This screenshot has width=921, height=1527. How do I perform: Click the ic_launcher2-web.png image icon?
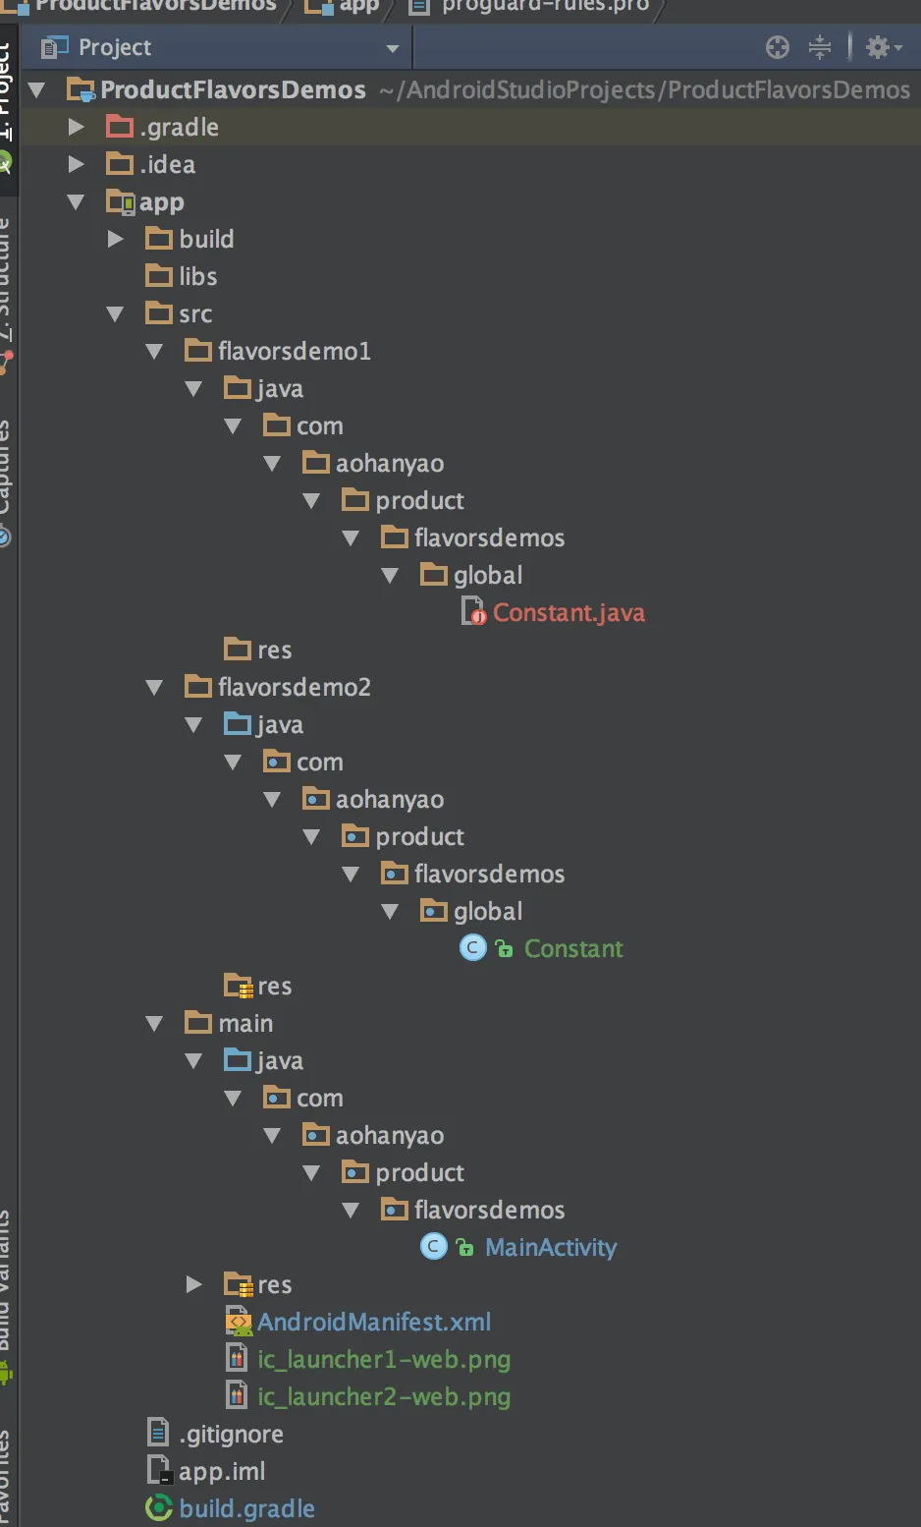[x=237, y=1397]
